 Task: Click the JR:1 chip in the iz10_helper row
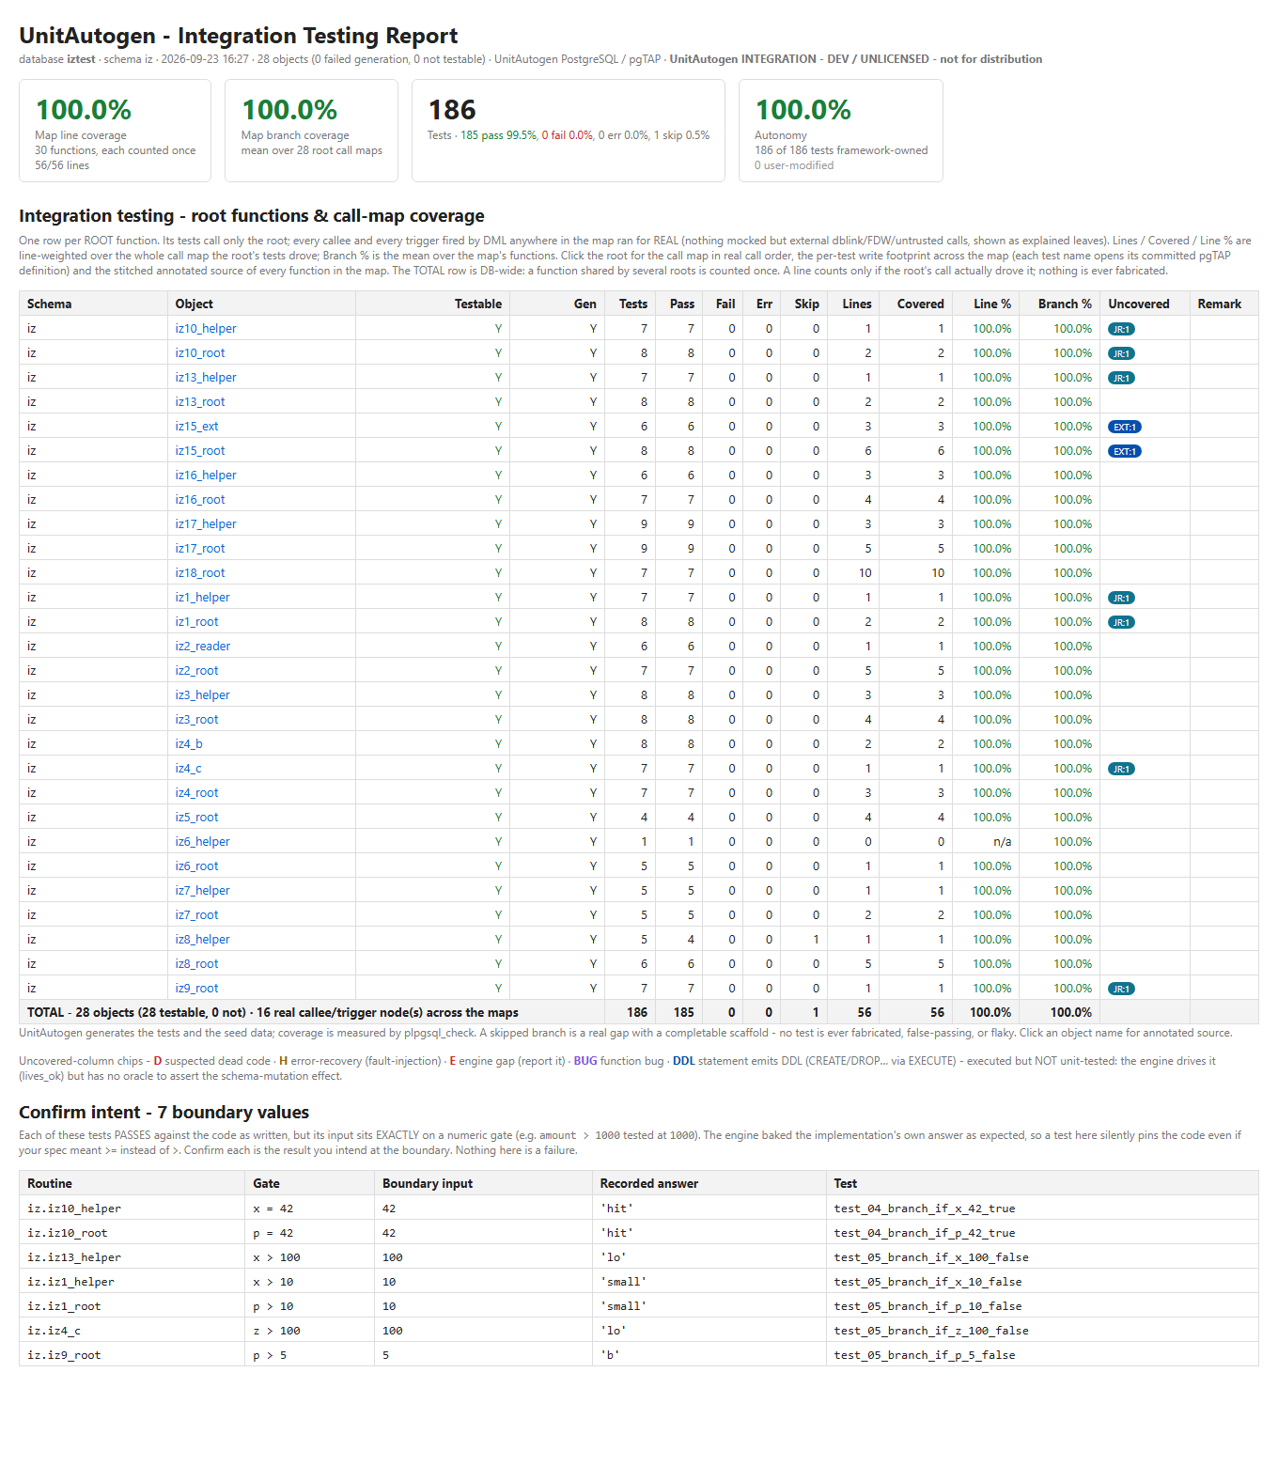(x=1121, y=329)
